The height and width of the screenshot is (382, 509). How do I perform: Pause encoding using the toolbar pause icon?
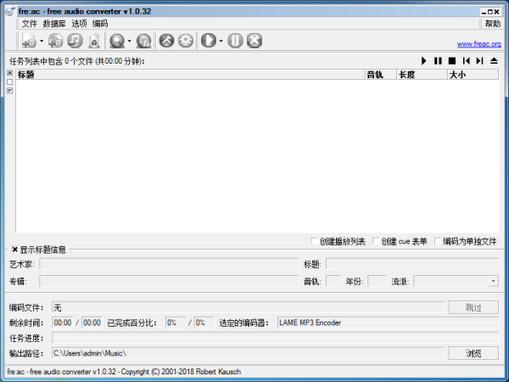235,40
